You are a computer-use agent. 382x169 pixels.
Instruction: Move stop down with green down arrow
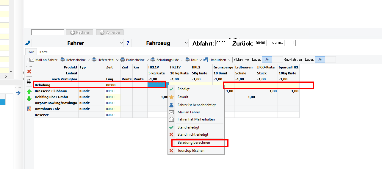tap(29, 99)
